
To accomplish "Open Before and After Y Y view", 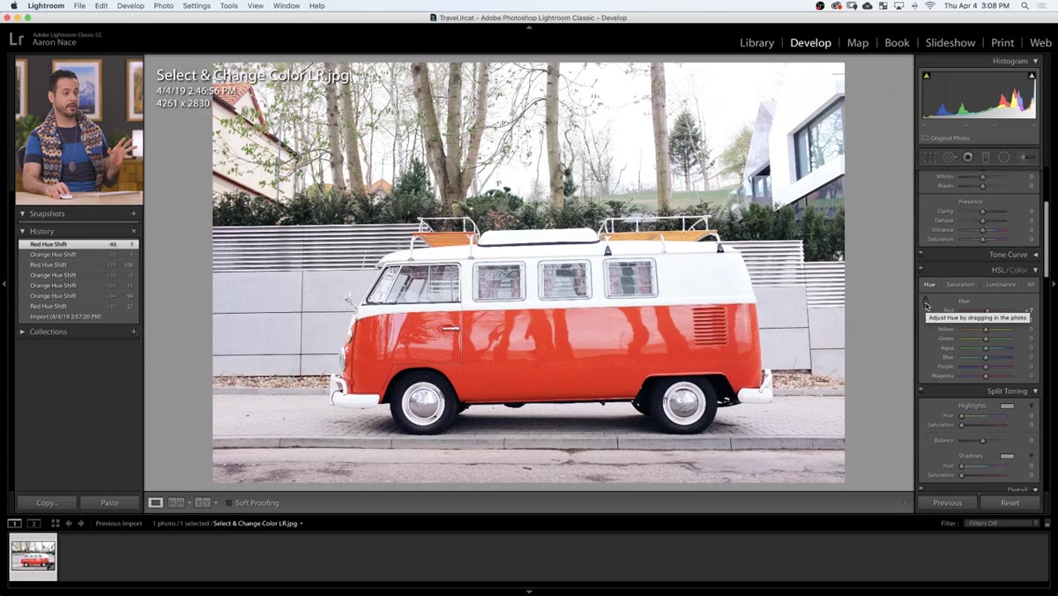I will [x=203, y=503].
